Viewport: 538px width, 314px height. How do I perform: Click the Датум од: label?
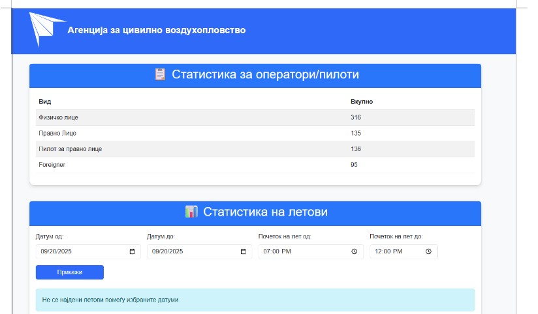50,236
